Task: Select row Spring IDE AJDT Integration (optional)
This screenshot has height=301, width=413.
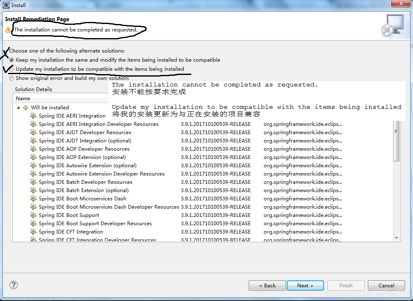Action: point(203,140)
